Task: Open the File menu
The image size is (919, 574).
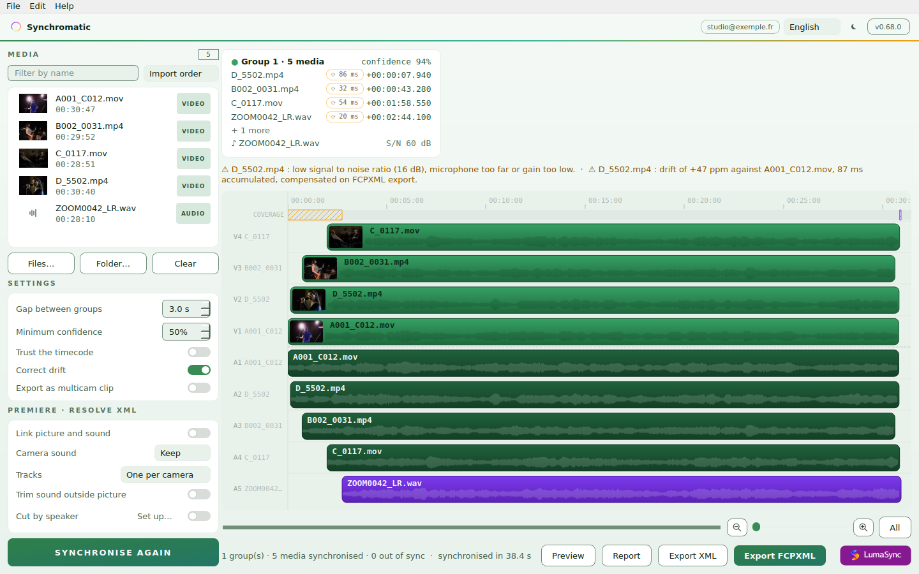Action: click(x=13, y=6)
